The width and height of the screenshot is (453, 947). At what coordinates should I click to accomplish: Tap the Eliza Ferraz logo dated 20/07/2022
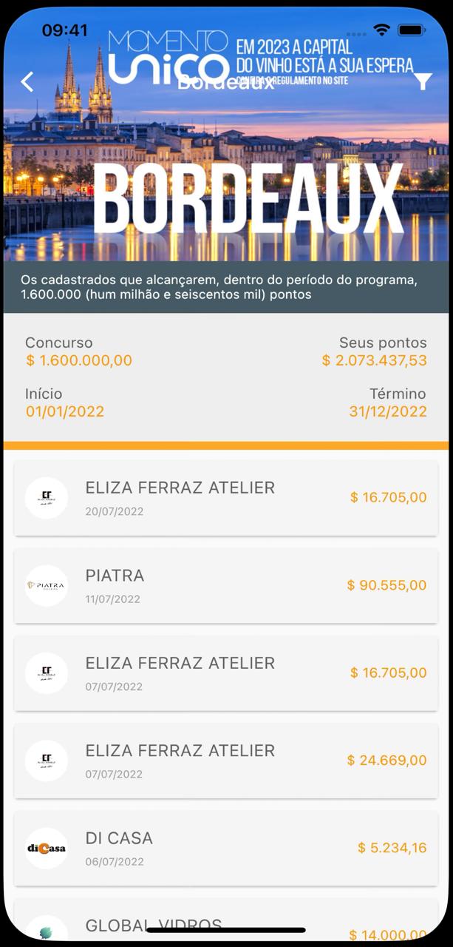(47, 498)
